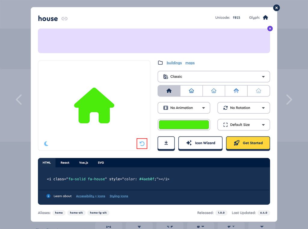
Task: Select the thin house style
Action: (x=258, y=91)
